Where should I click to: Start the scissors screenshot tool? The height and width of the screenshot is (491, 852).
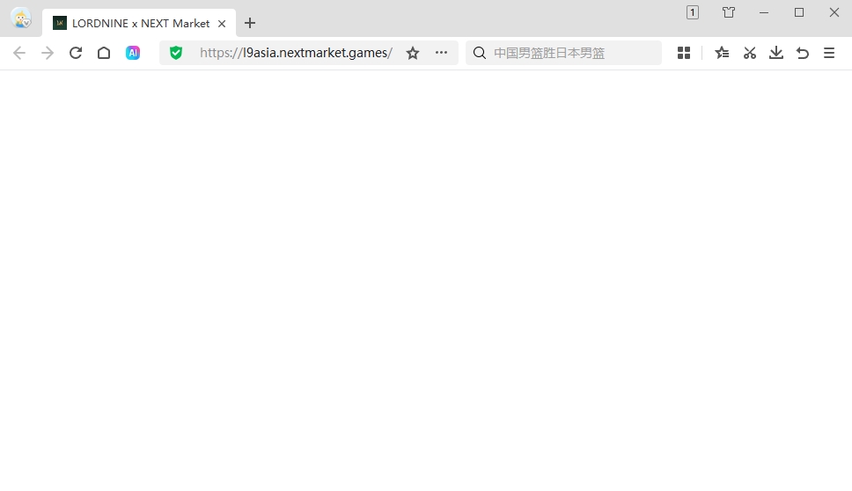(x=750, y=53)
